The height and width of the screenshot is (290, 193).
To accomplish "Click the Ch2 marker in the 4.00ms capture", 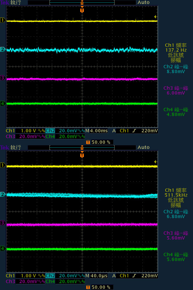I will coord(3,49).
